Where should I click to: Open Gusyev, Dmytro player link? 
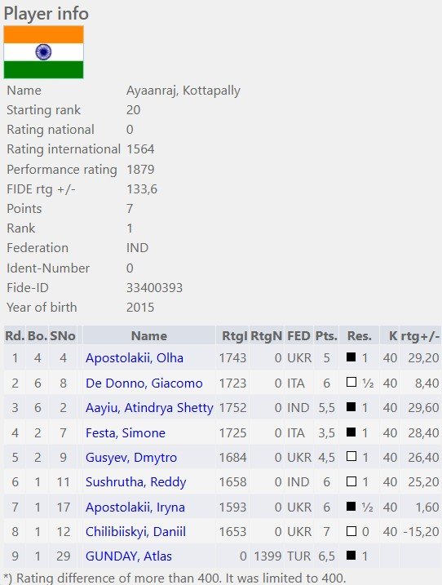[x=131, y=458]
